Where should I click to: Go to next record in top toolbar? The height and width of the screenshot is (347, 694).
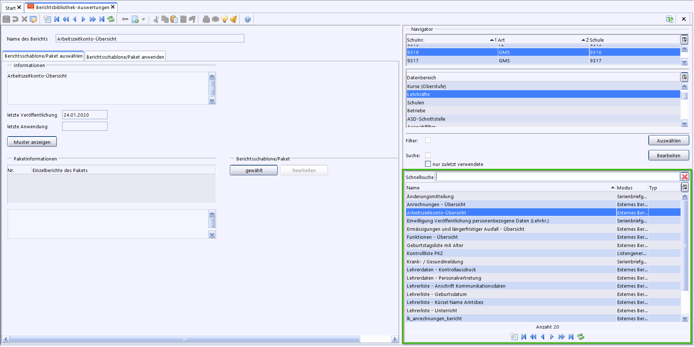84,19
